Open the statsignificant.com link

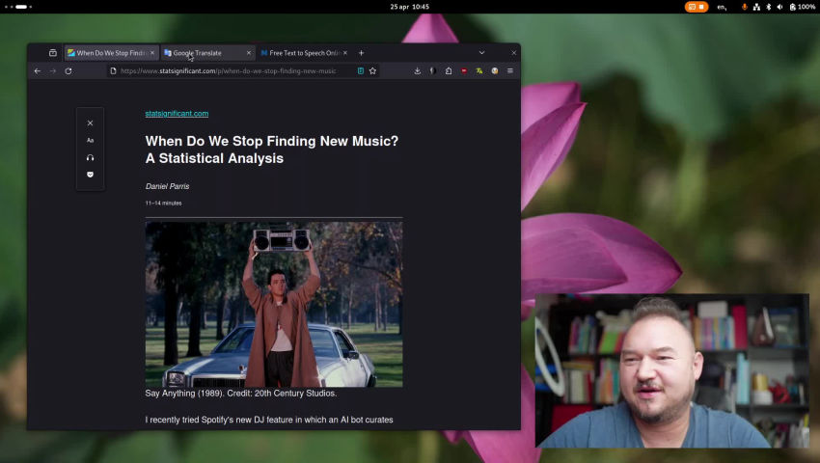(x=177, y=114)
